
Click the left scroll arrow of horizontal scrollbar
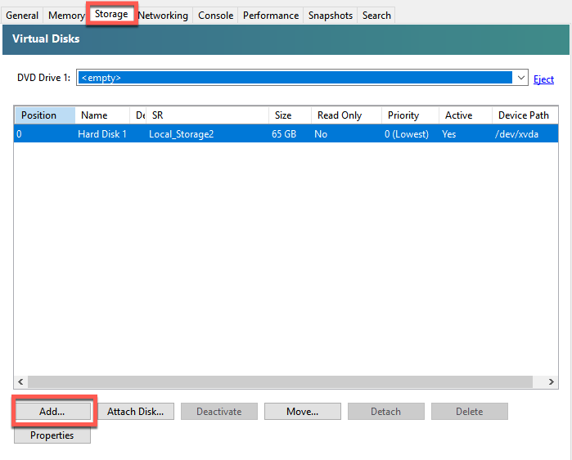20,381
